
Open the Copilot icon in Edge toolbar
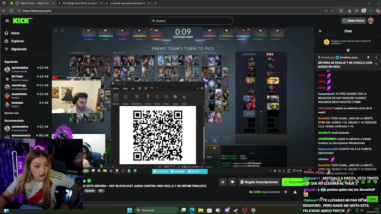[x=378, y=11]
